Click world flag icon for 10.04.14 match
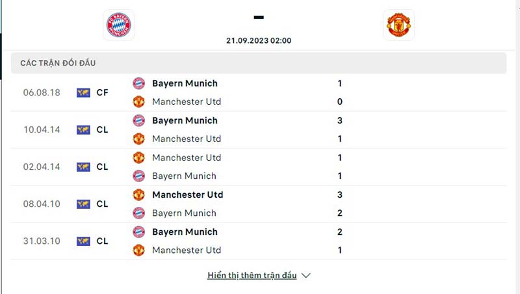Screen dimensions: 520x294 tap(83, 129)
